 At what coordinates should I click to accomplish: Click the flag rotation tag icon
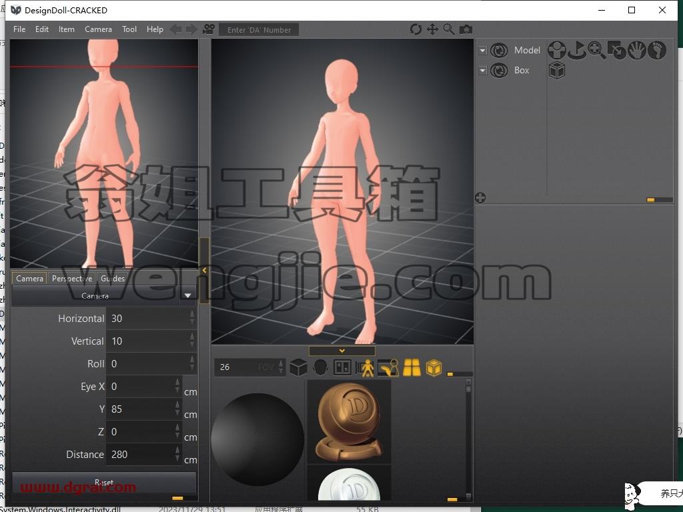pyautogui.click(x=577, y=50)
